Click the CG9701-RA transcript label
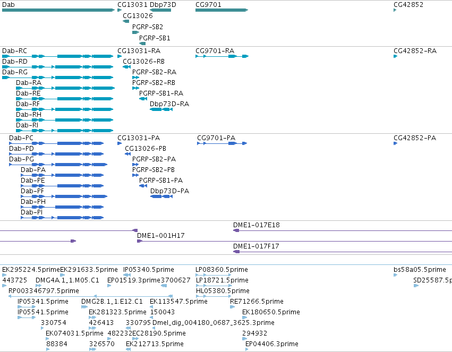This screenshot has width=452, height=352. pos(215,50)
